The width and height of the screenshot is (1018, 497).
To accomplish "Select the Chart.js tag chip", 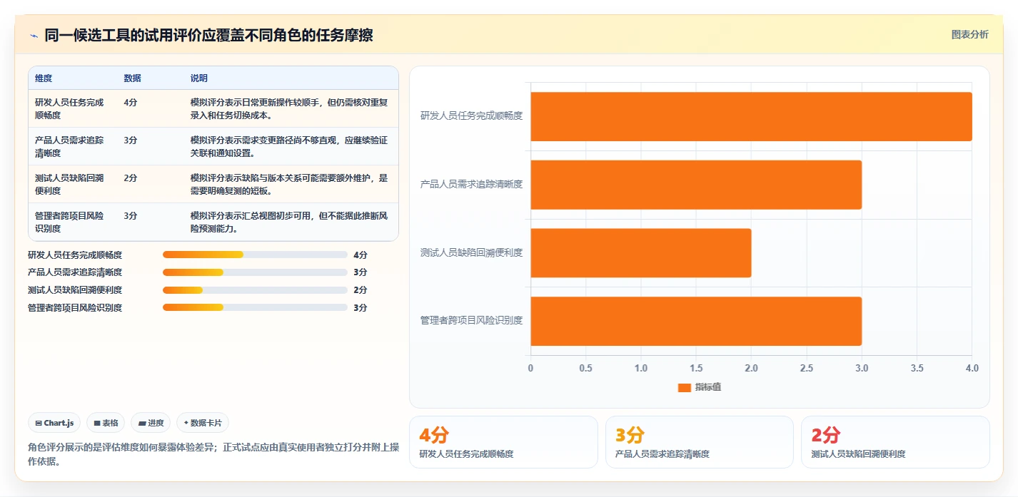I will pos(55,423).
